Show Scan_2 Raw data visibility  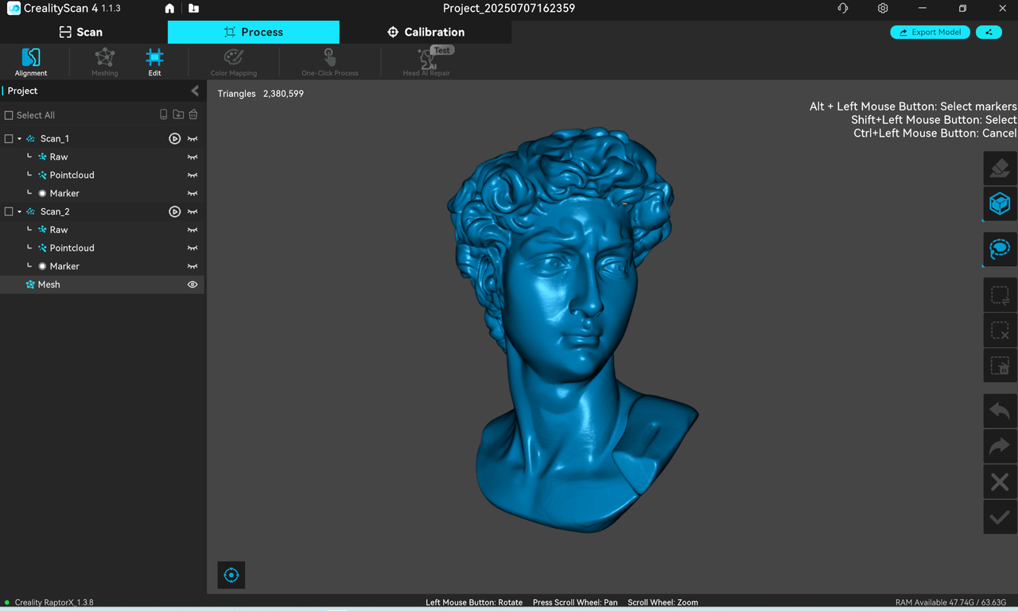coord(192,230)
